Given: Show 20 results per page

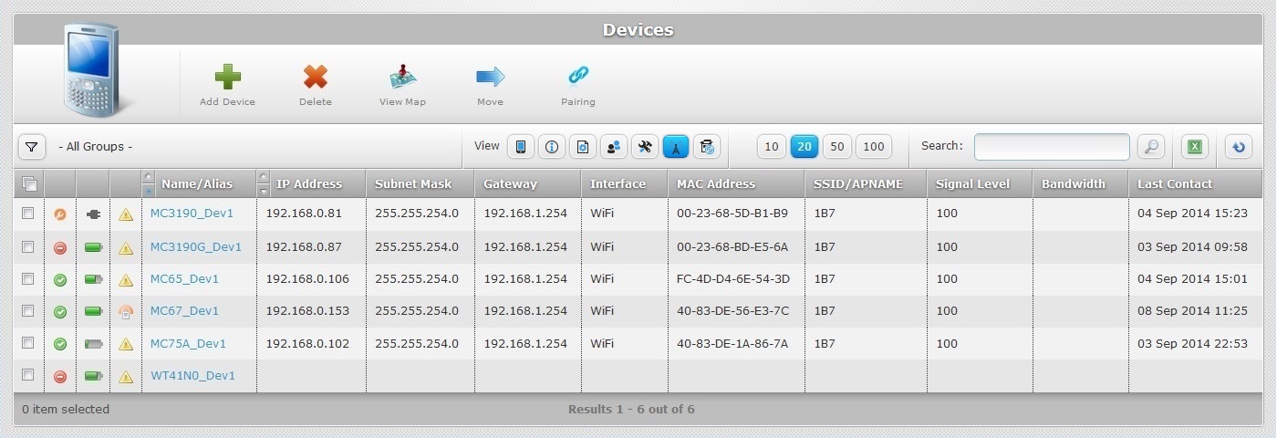Looking at the screenshot, I should (805, 147).
